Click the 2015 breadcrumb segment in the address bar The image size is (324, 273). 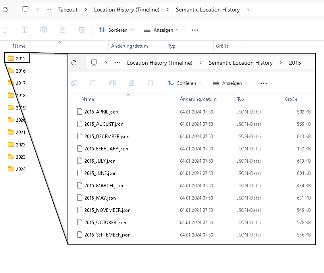[x=295, y=63]
